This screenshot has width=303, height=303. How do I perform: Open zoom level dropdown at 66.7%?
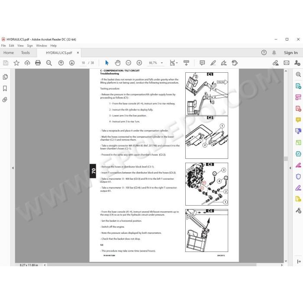point(156,63)
